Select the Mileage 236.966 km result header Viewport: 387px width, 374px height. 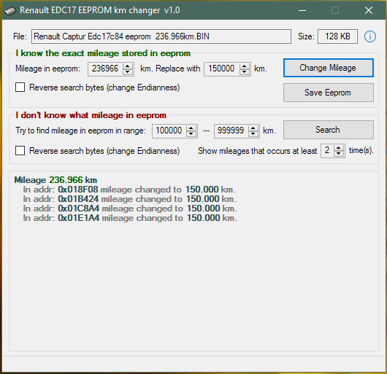[55, 180]
